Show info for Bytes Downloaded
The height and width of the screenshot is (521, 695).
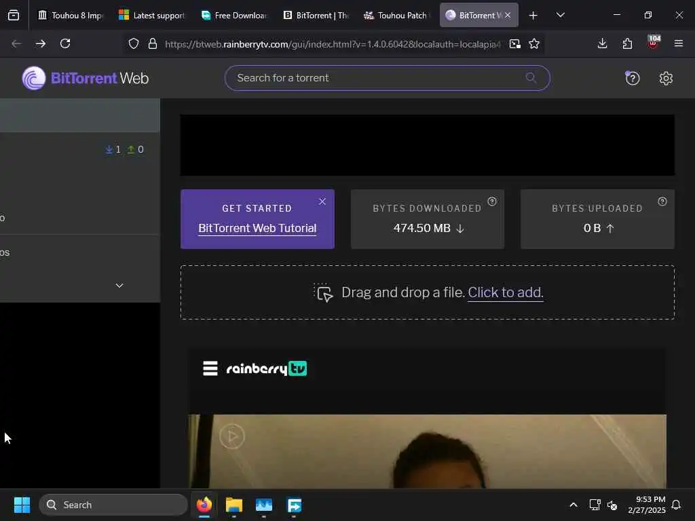coord(492,201)
